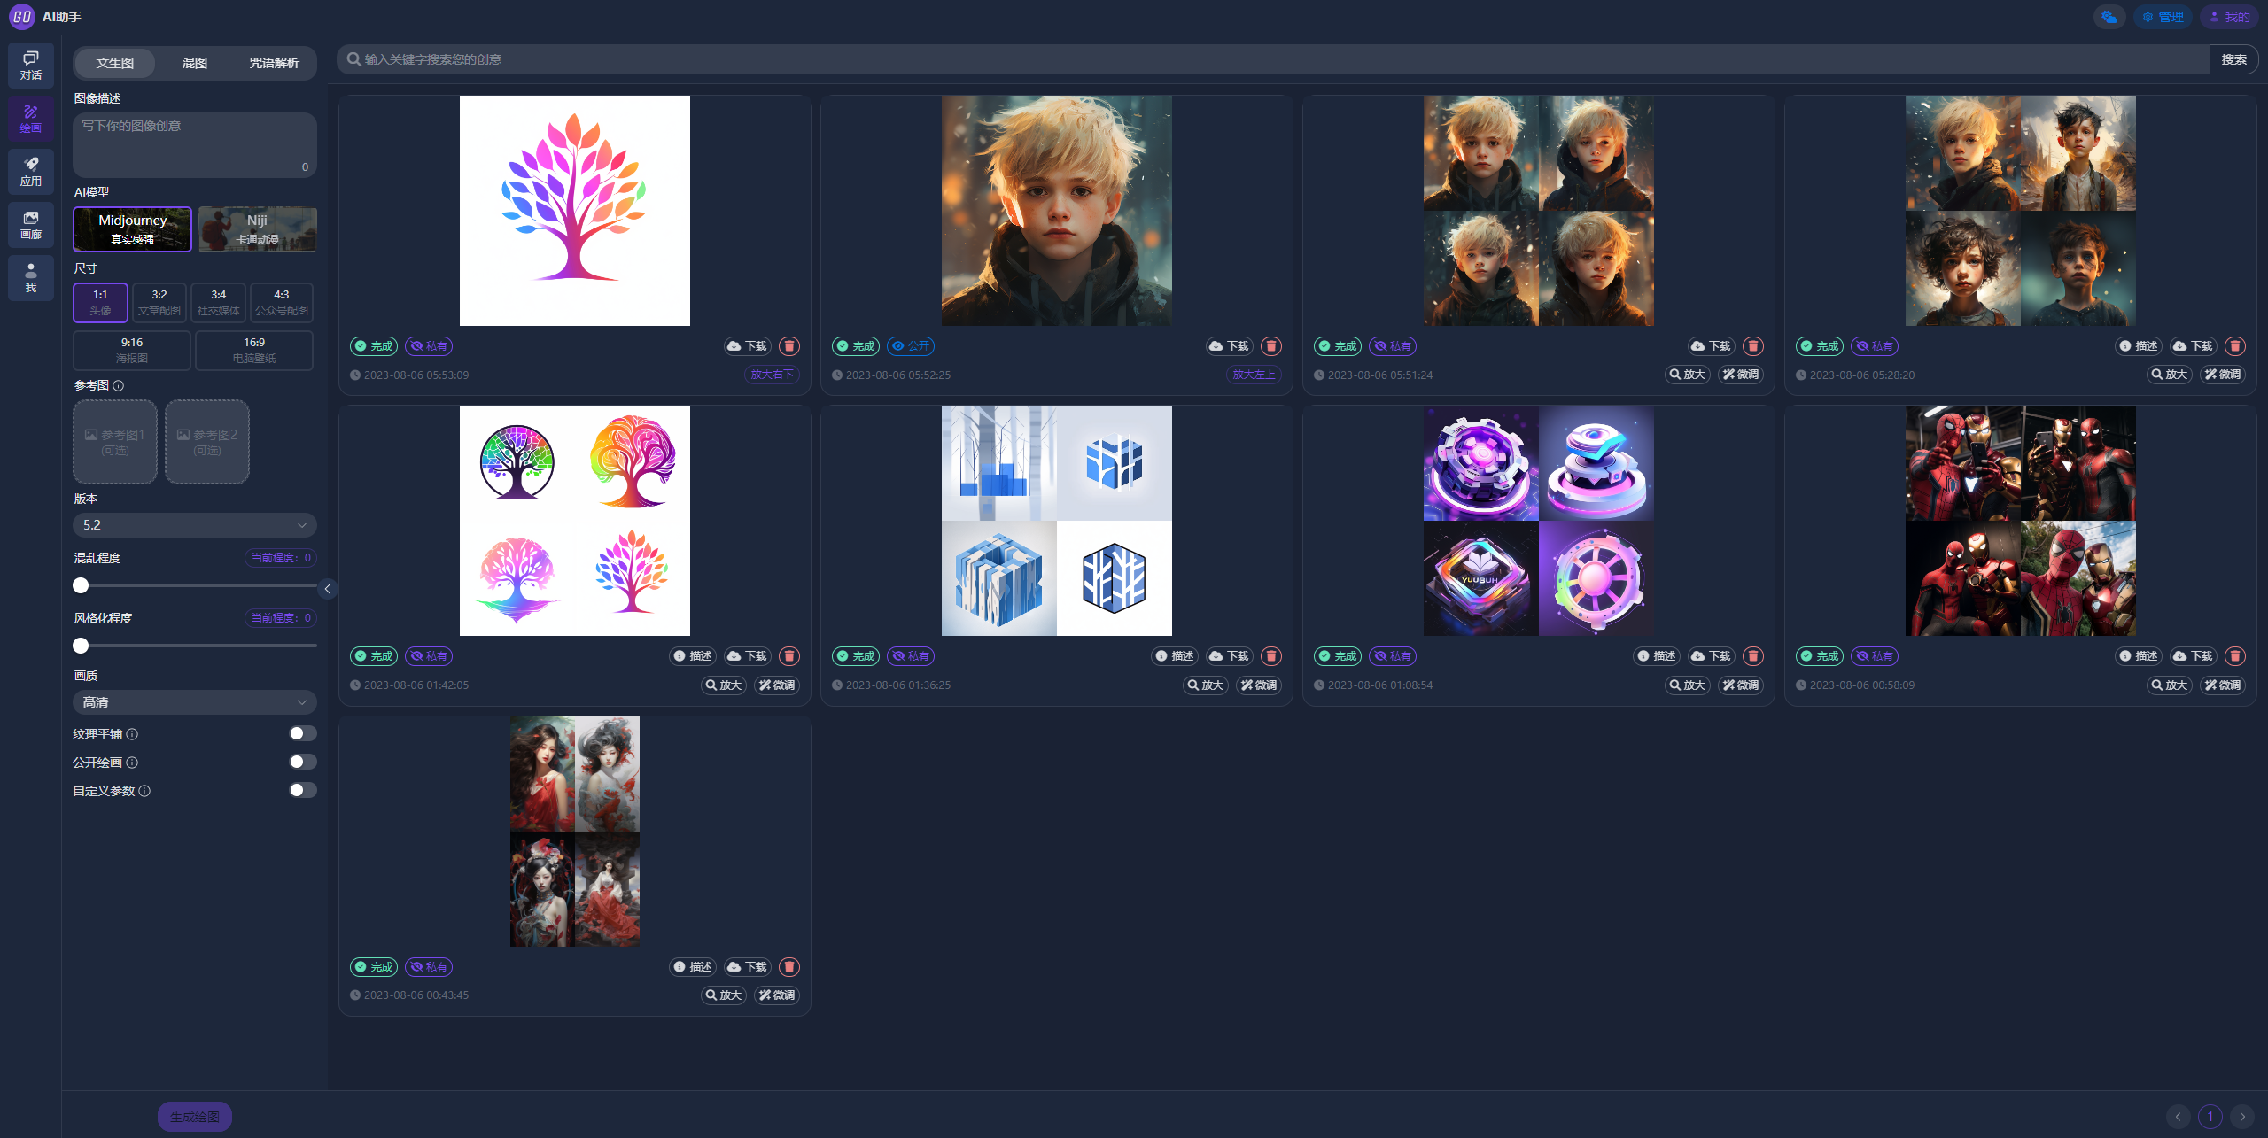Open the colorful tree thumbnail at 05:53:09

(x=575, y=211)
